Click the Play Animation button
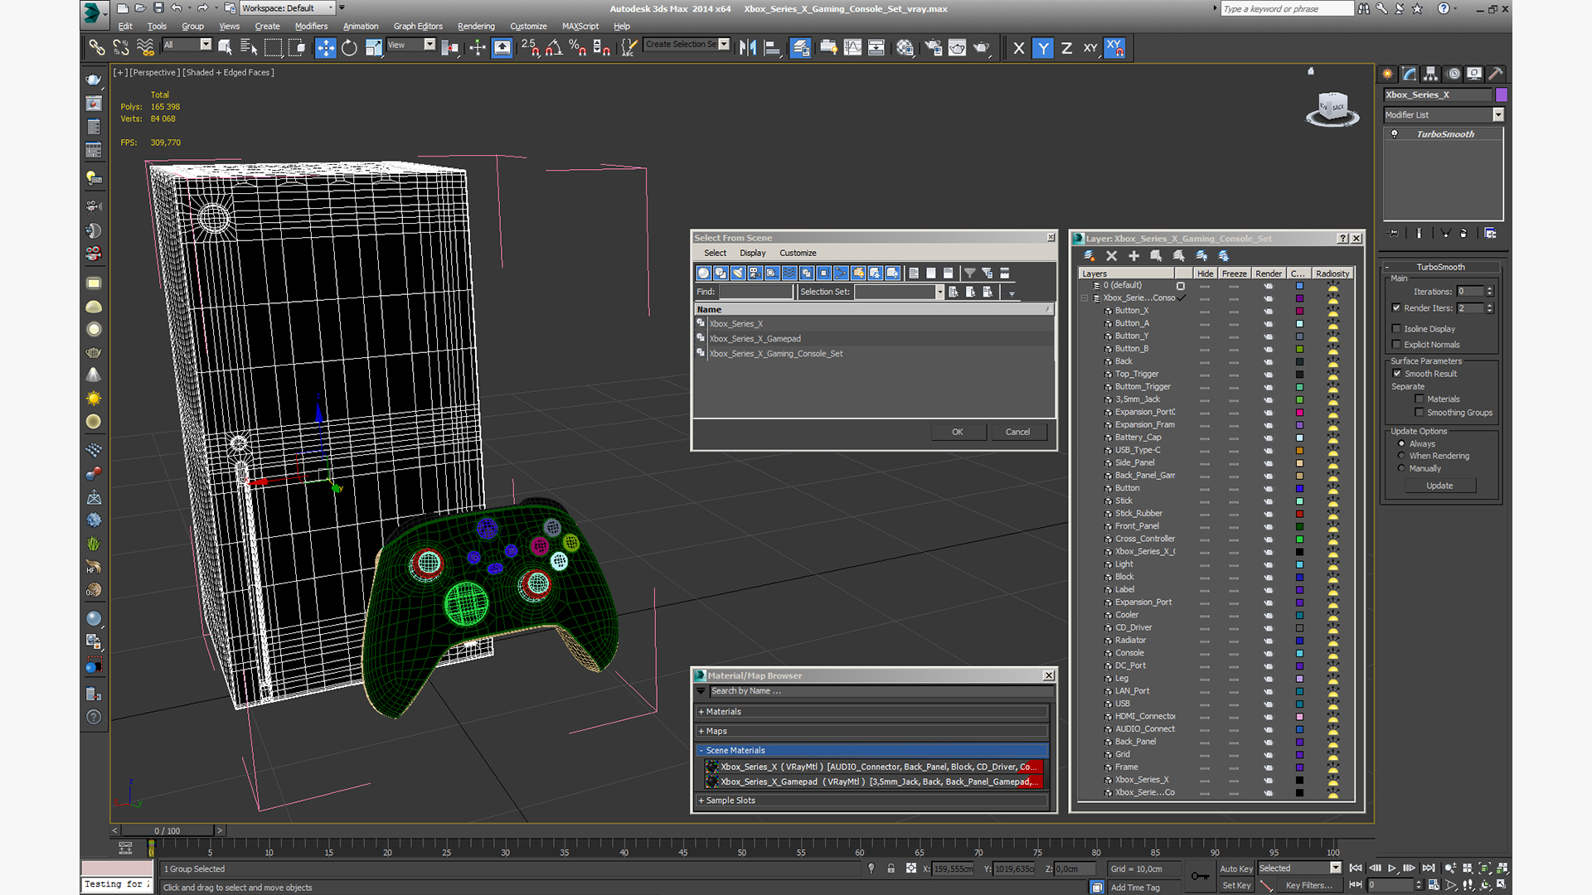 coord(1392,868)
